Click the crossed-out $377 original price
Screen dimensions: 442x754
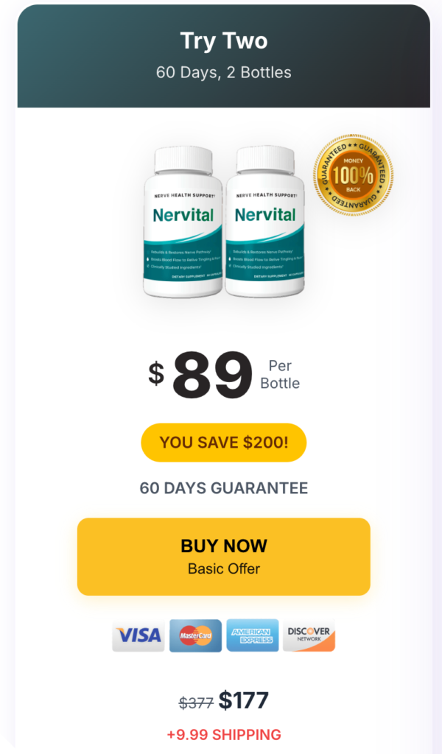point(196,703)
